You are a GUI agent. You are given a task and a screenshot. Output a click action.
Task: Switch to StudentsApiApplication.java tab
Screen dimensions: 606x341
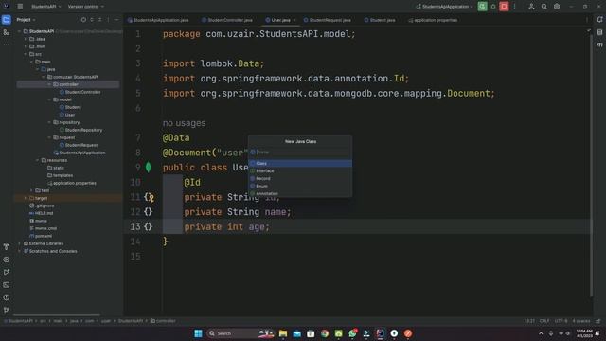pos(158,20)
